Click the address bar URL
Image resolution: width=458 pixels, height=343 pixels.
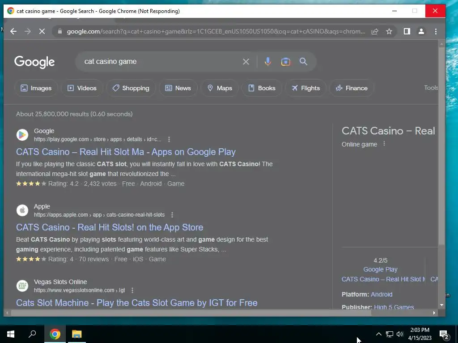(216, 32)
